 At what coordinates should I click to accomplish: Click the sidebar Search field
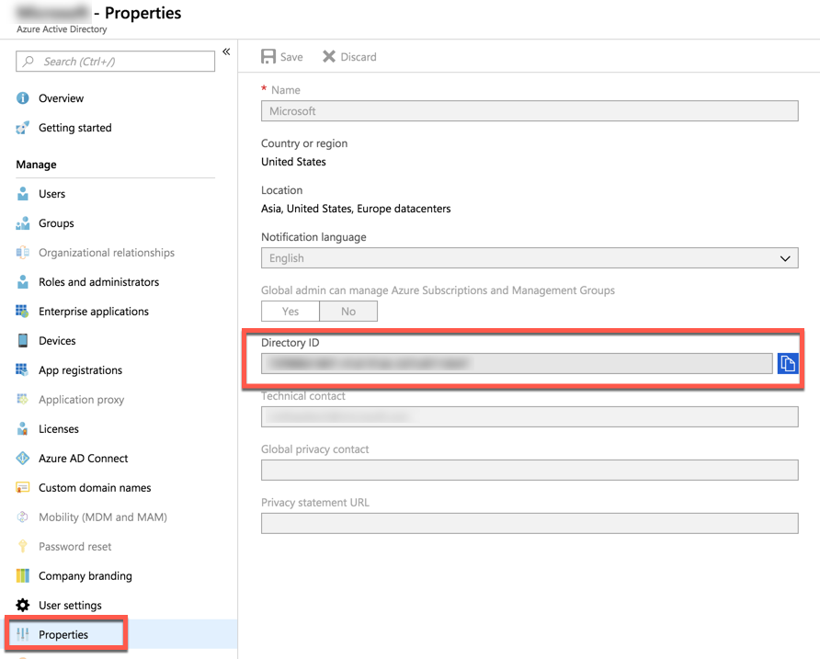[116, 62]
